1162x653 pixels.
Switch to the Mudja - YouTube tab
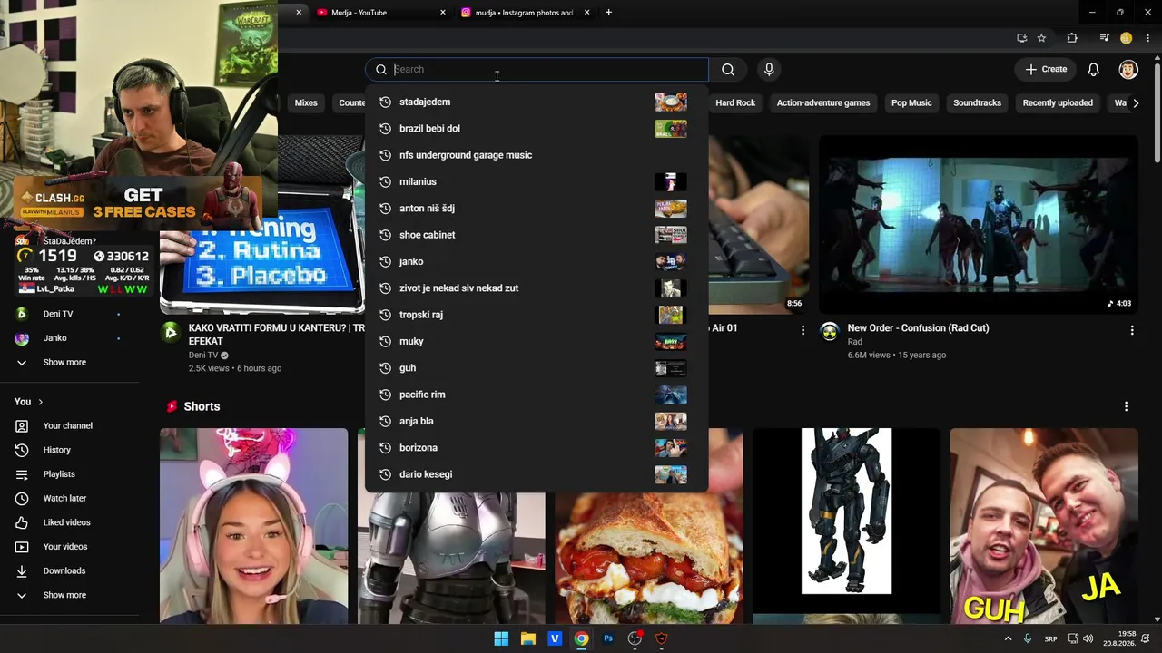[381, 13]
